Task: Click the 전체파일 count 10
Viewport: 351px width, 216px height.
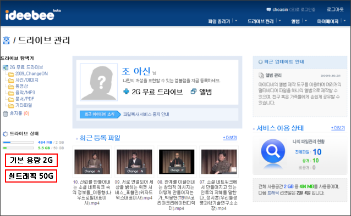Action: (317, 152)
